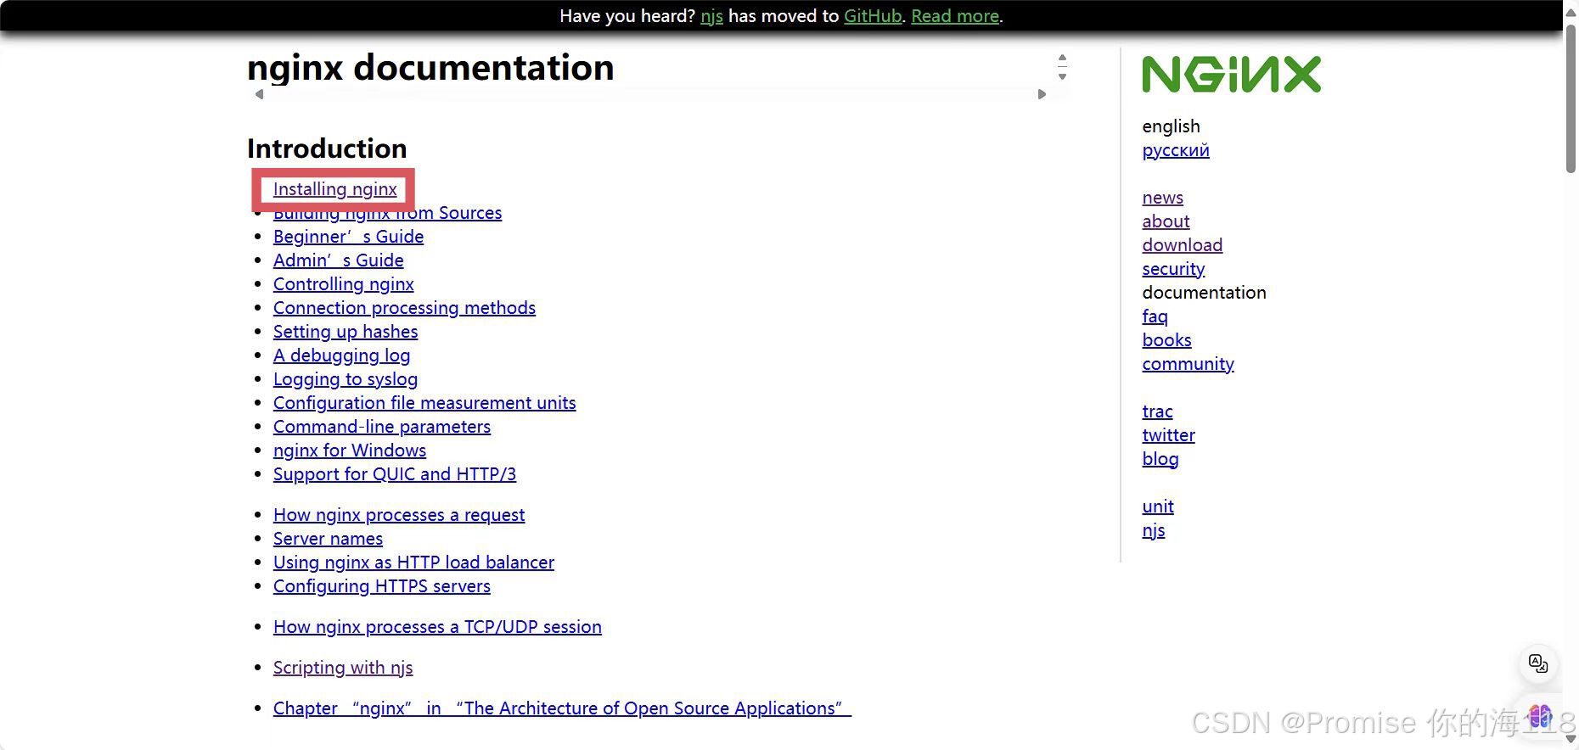This screenshot has height=750, width=1579.
Task: Open Support for QUIC and HTTP/3 link
Action: (395, 474)
